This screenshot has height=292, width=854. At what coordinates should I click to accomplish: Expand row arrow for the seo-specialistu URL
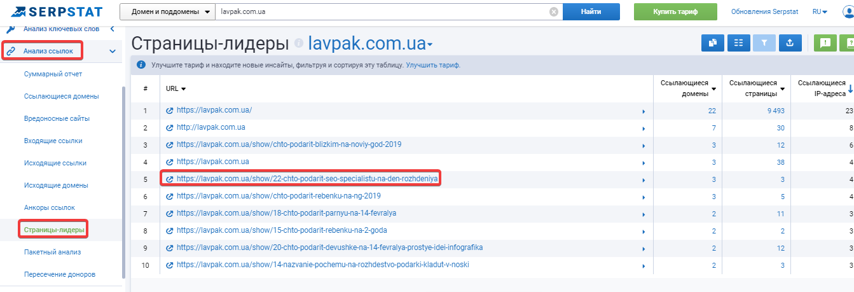click(x=643, y=180)
